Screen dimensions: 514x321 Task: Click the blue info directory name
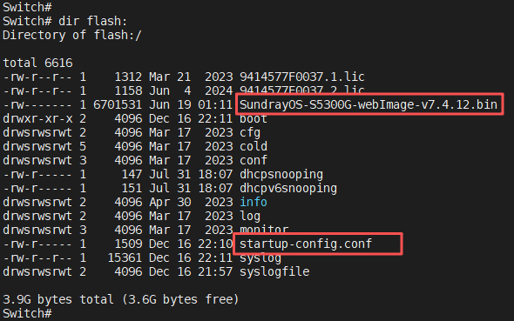tap(253, 202)
